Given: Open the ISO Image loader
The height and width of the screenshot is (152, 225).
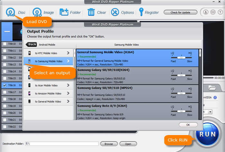Looking at the screenshot, I should (x=37, y=12).
